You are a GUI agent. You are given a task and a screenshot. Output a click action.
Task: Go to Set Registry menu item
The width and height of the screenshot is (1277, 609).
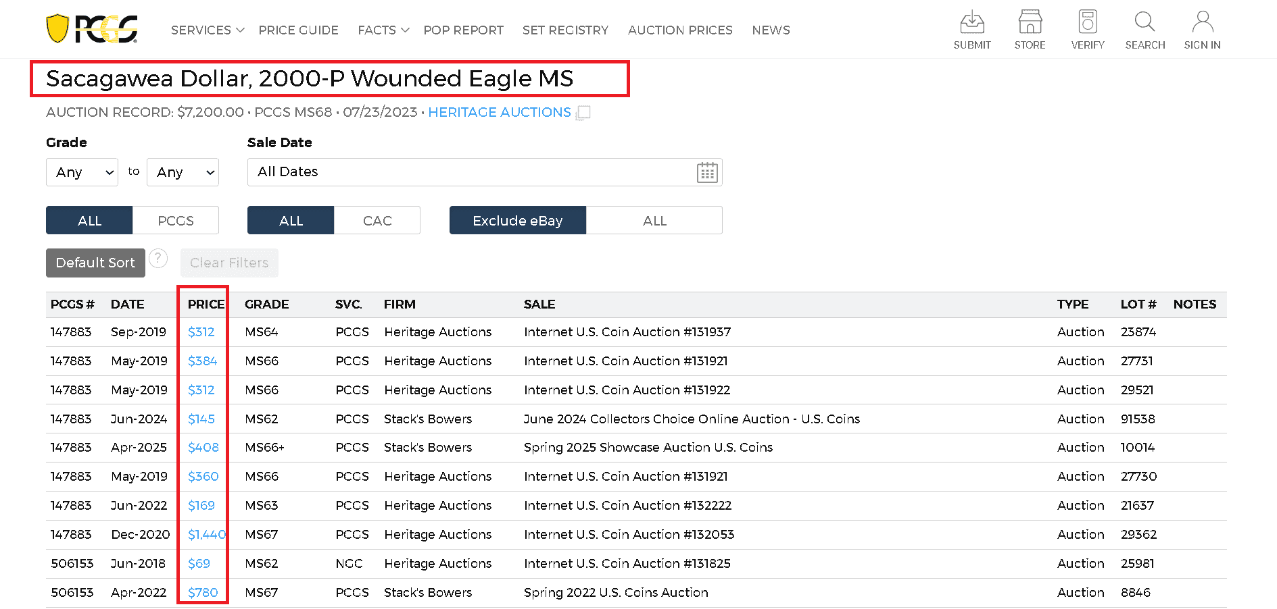click(565, 30)
